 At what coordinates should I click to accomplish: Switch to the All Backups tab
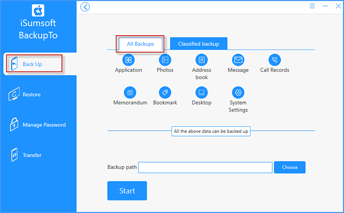point(141,44)
